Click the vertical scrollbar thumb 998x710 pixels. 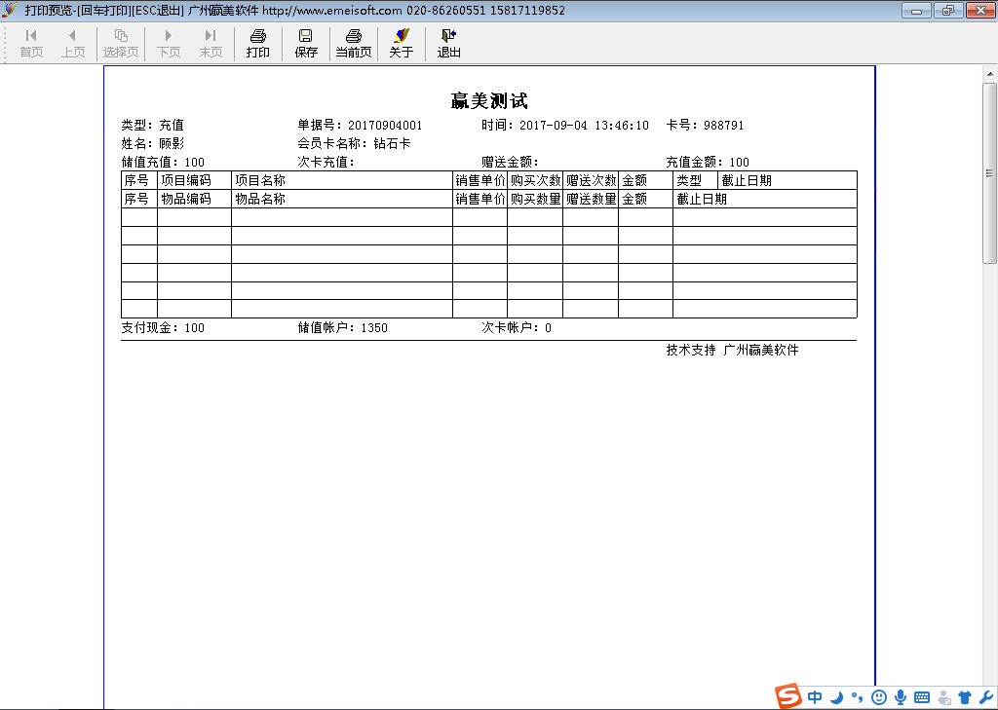click(x=990, y=173)
